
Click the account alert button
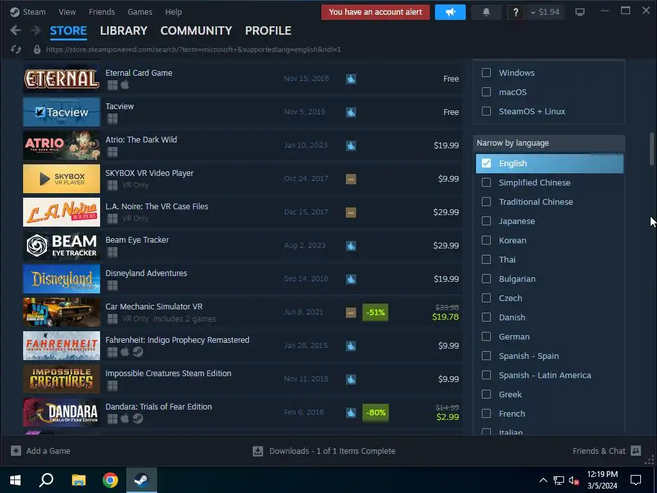tap(375, 12)
